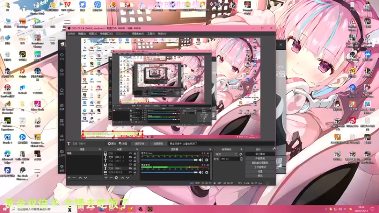379x213 pixels.
Task: Open the scene transition type dropdown
Action: point(226,154)
